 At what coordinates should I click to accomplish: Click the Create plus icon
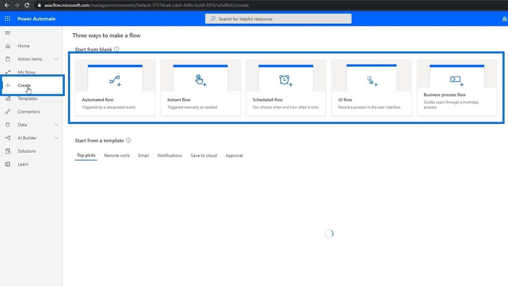pyautogui.click(x=8, y=85)
